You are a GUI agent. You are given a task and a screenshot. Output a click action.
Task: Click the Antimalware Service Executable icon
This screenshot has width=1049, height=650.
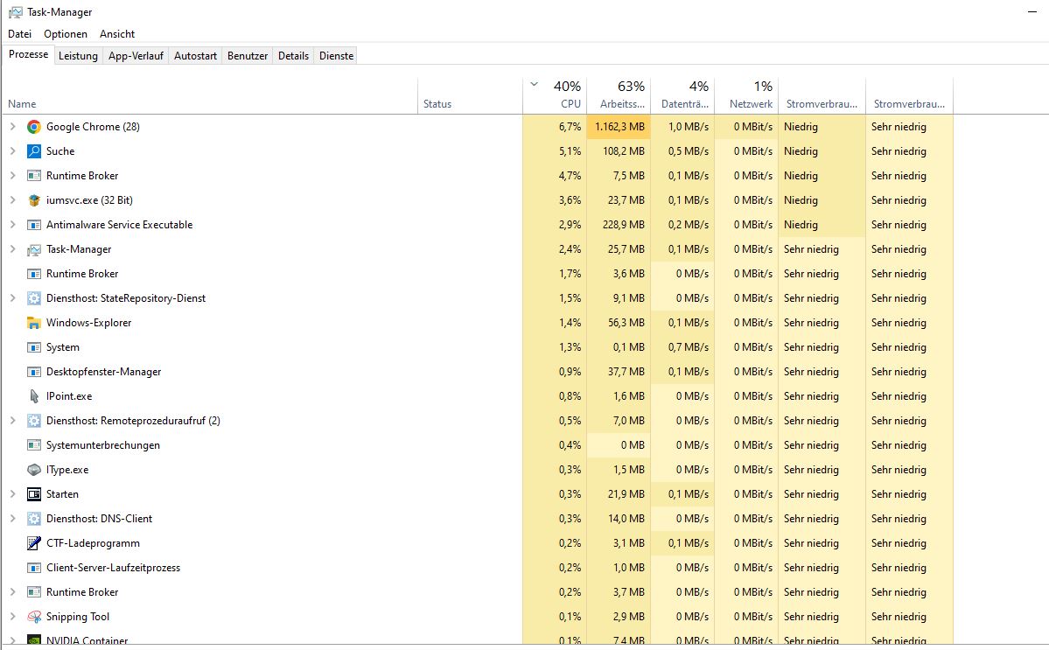(34, 225)
